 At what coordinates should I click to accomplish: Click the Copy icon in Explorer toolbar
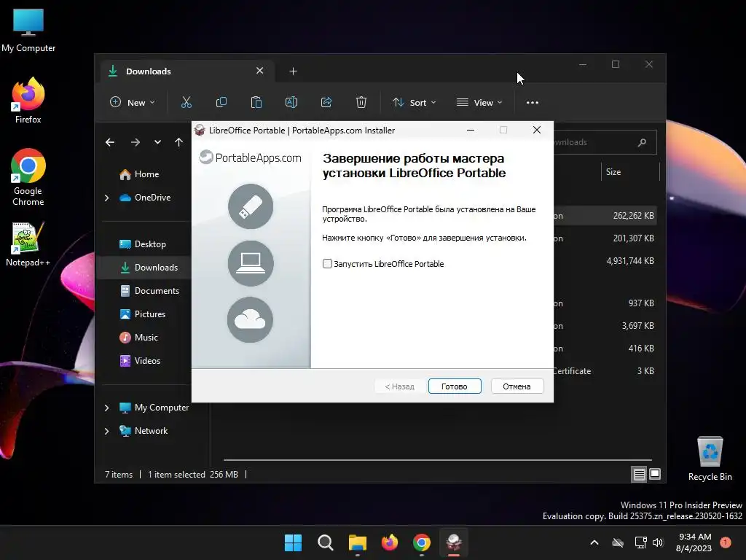(221, 102)
